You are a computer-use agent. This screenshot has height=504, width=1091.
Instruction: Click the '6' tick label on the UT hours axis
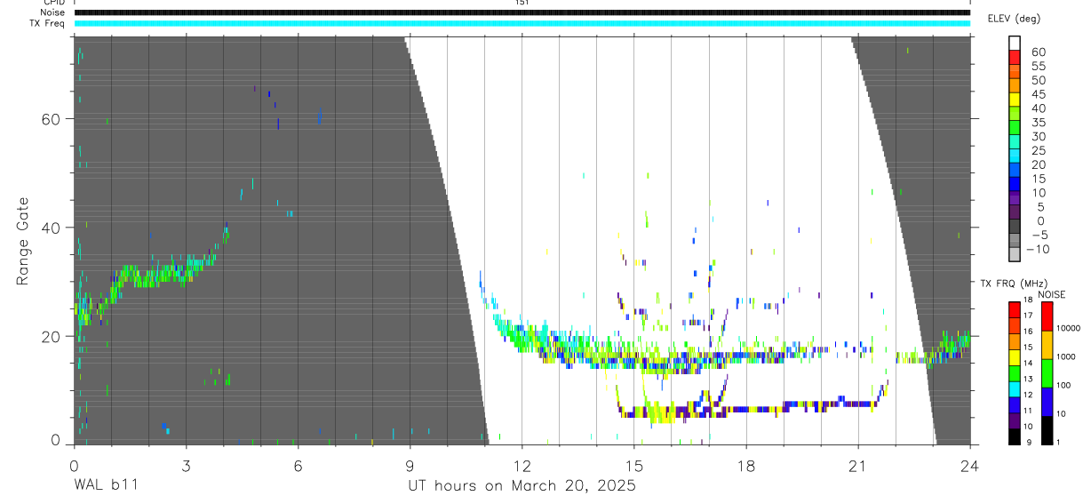click(298, 466)
